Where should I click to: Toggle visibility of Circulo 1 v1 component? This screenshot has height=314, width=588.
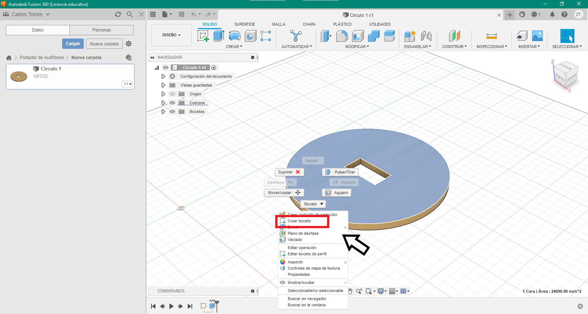click(166, 67)
